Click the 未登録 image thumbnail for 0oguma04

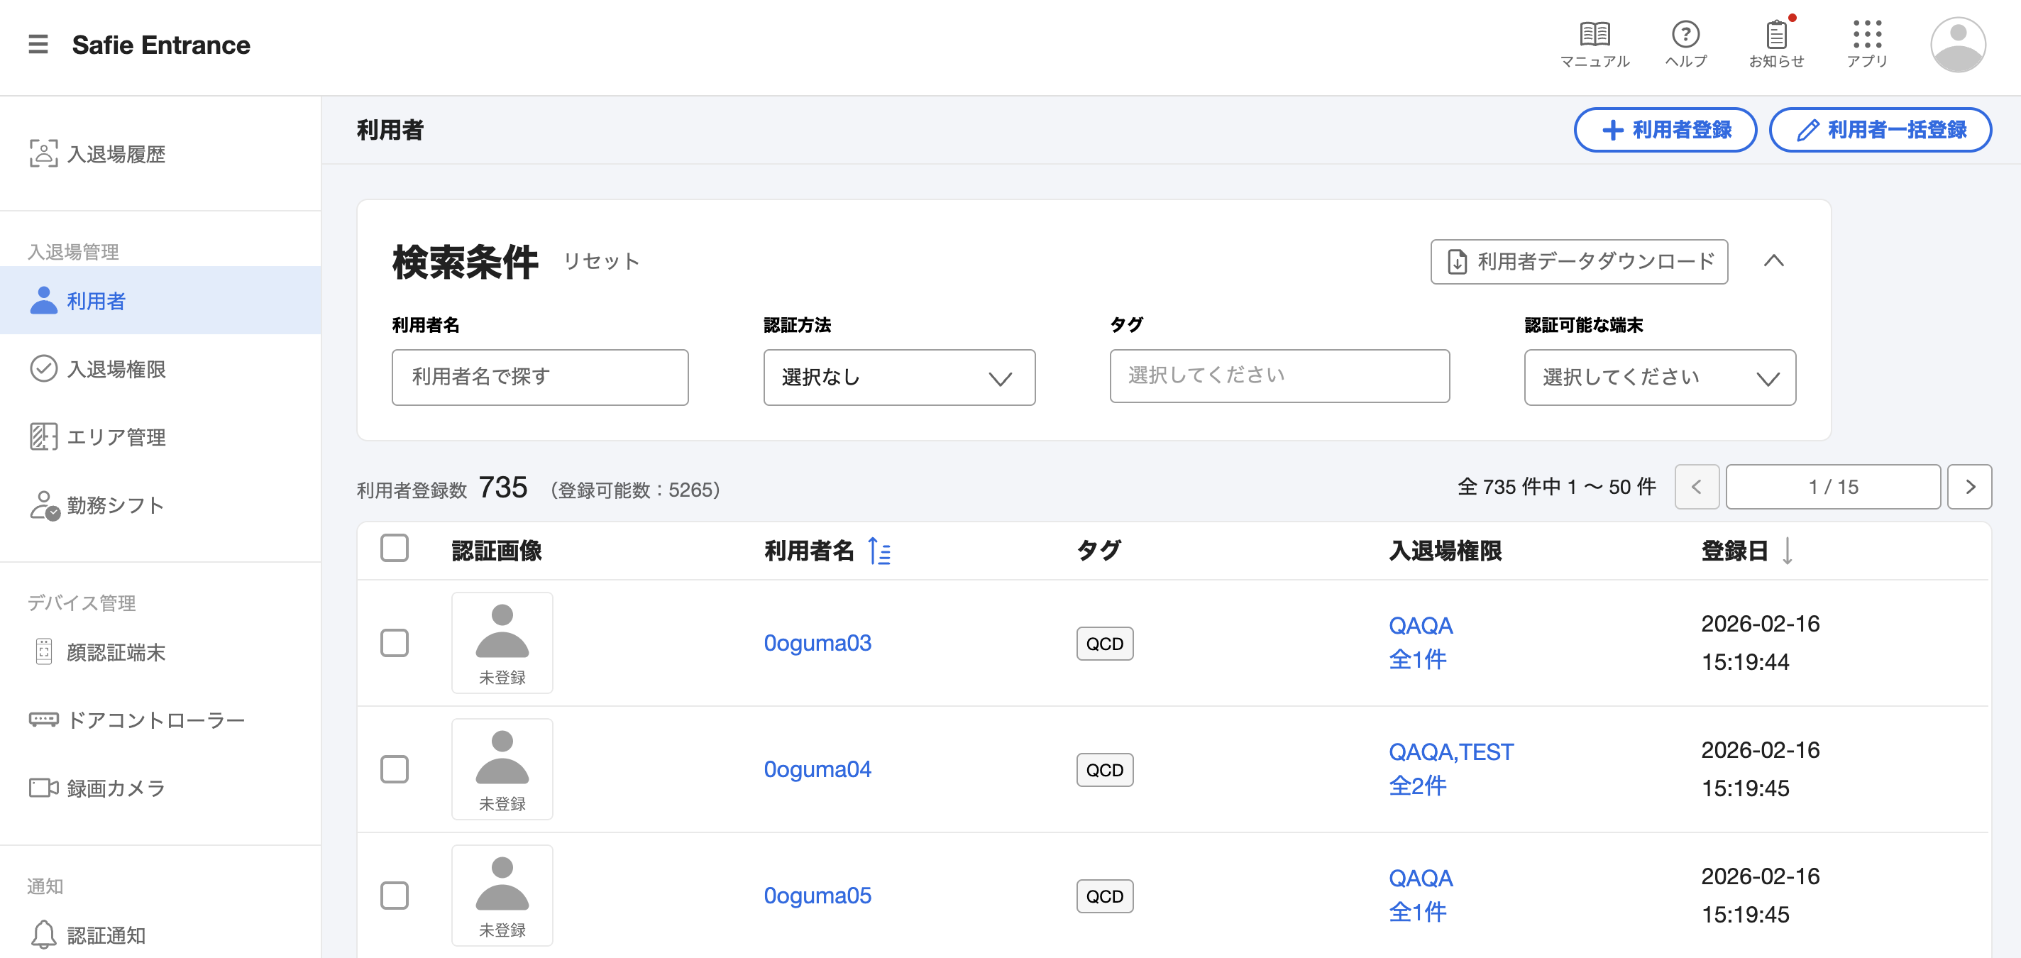[x=502, y=769]
